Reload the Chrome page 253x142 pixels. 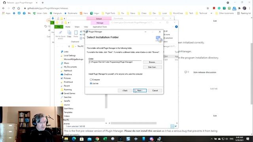[x=13, y=8]
